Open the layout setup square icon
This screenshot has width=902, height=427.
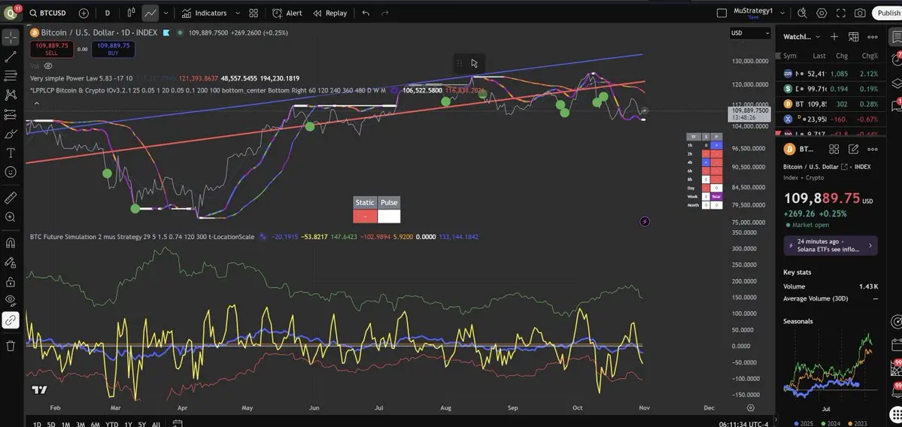(721, 13)
